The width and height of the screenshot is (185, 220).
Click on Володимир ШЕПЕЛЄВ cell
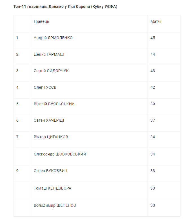coord(55,205)
